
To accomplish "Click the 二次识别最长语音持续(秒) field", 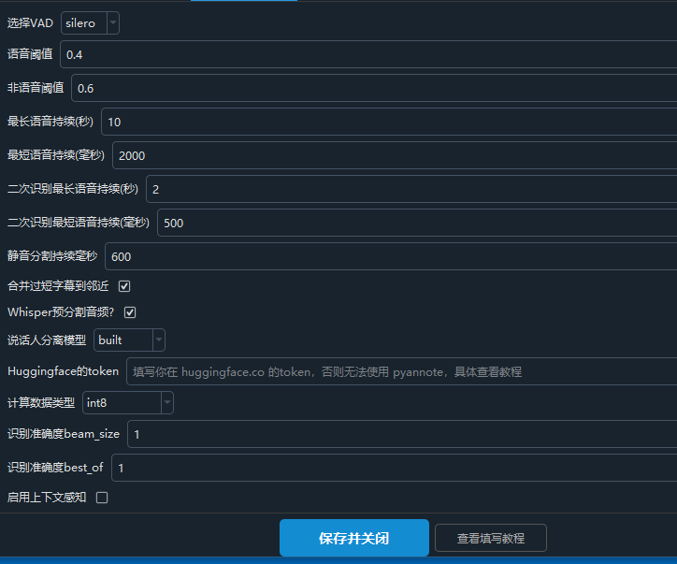I will pos(411,189).
